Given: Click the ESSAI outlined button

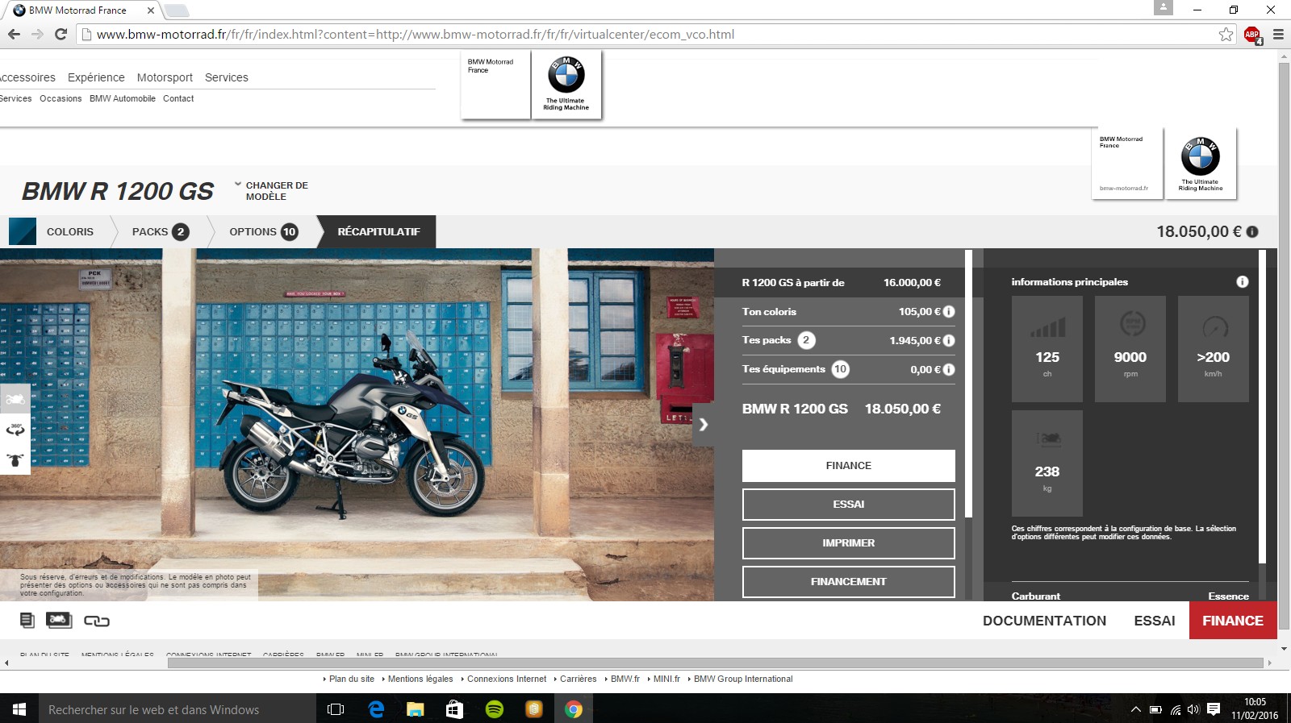Looking at the screenshot, I should [849, 505].
